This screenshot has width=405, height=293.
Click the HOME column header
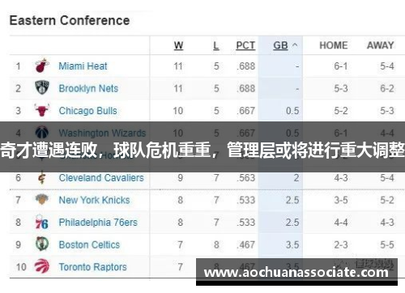[x=334, y=45]
